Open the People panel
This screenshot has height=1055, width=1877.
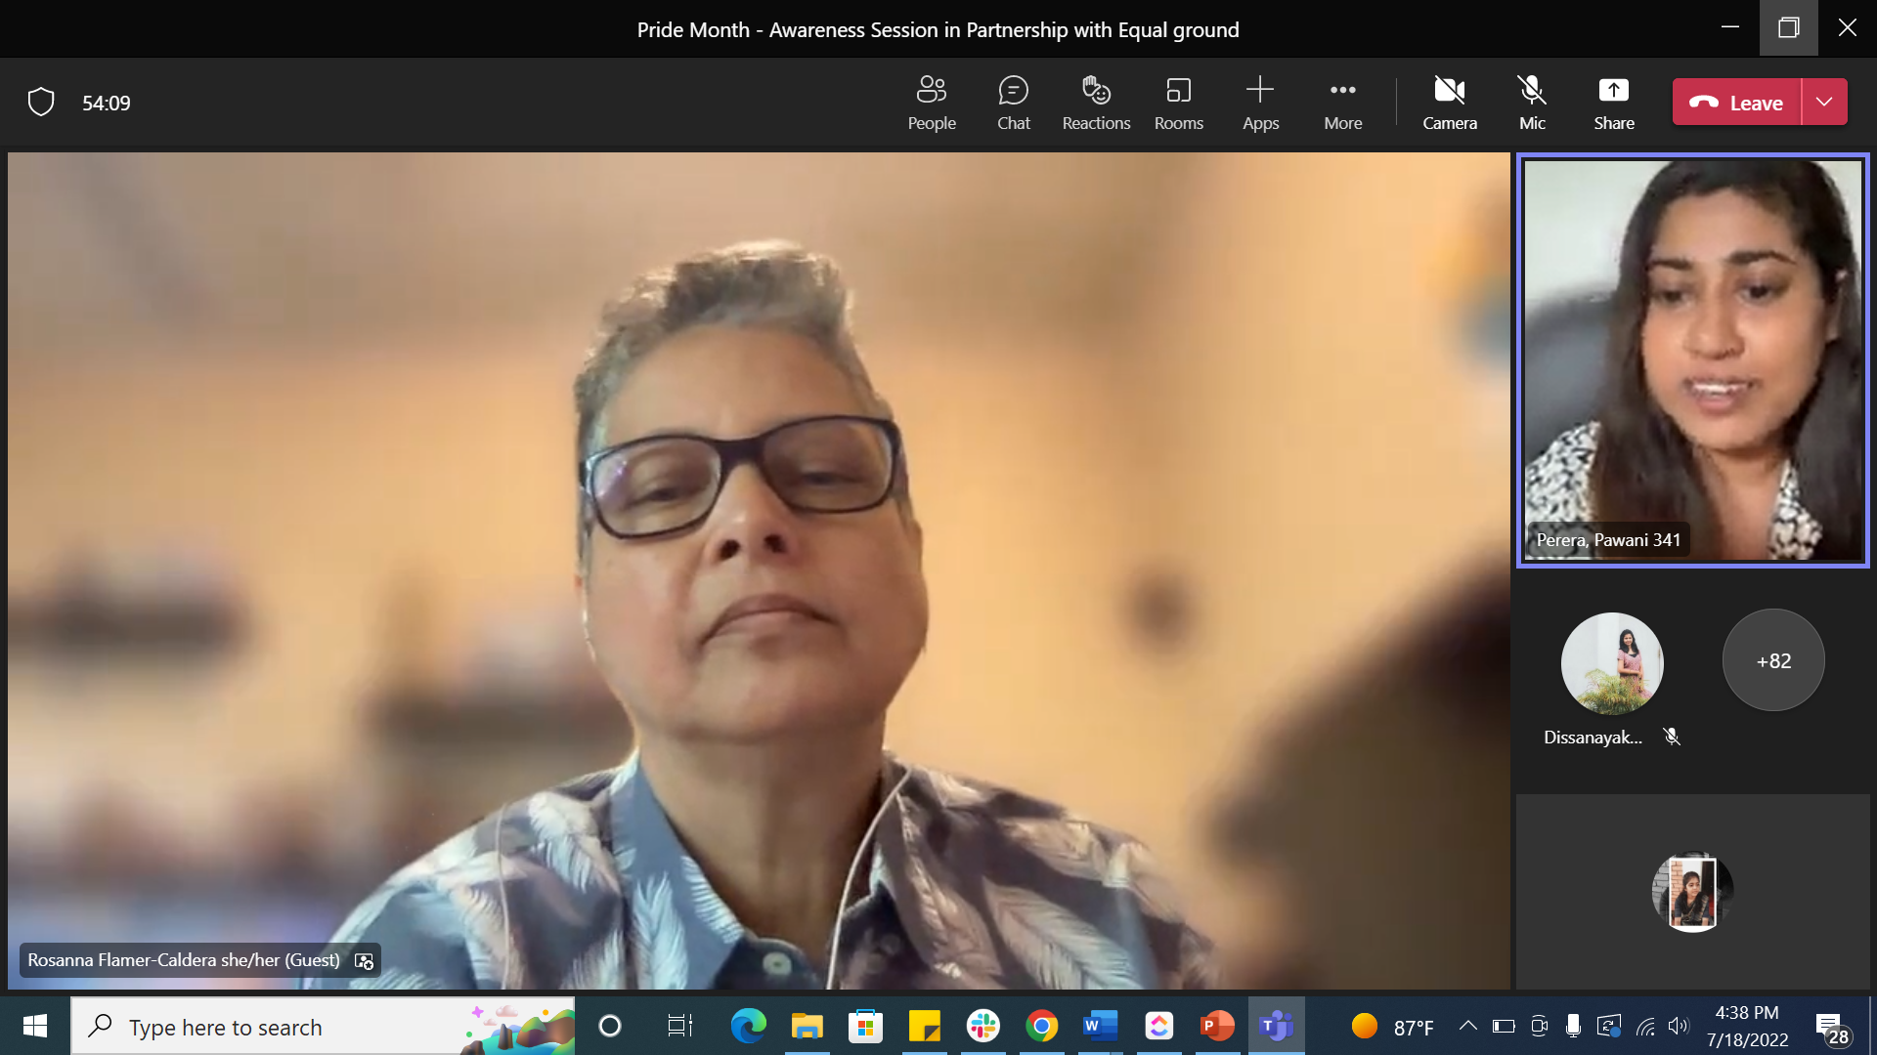(x=932, y=103)
